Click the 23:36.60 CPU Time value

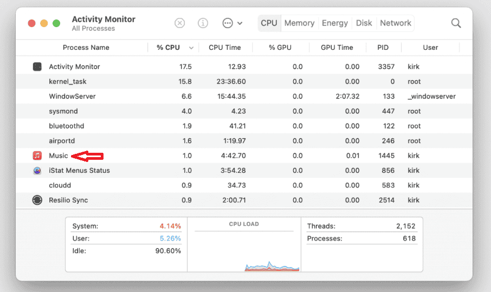231,81
